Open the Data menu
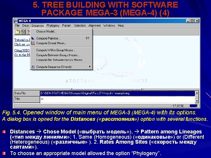Image resolution: width=211 pixels, height=158 pixels. click(x=25, y=25)
